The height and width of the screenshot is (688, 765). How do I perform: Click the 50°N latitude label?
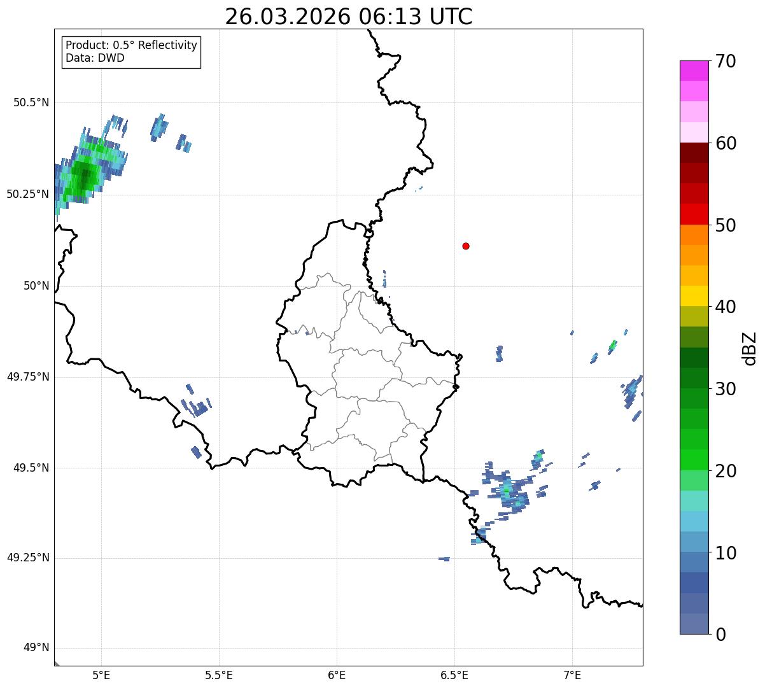[36, 286]
